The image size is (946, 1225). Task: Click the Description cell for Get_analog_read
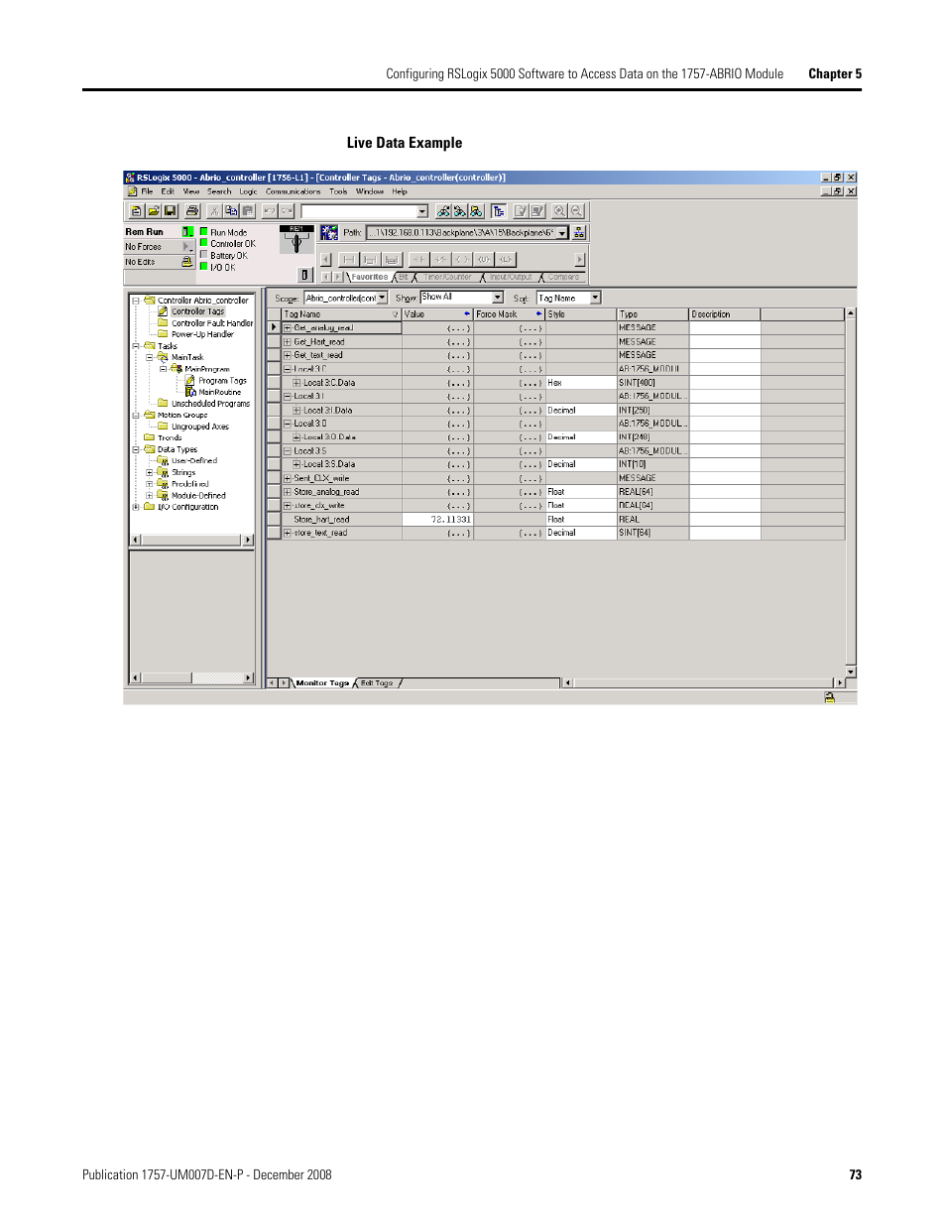[725, 328]
